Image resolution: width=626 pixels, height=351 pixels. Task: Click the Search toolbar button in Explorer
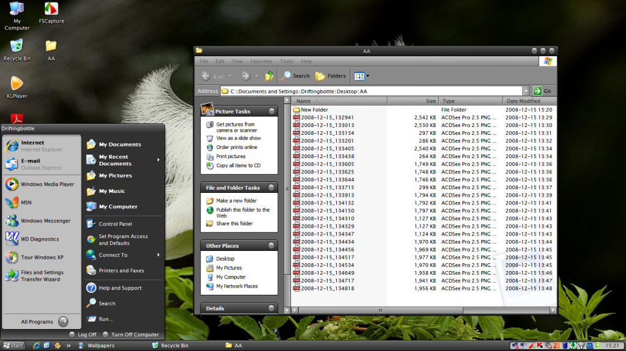click(x=295, y=76)
